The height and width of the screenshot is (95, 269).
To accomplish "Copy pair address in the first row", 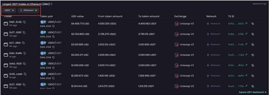I will 53,26.
